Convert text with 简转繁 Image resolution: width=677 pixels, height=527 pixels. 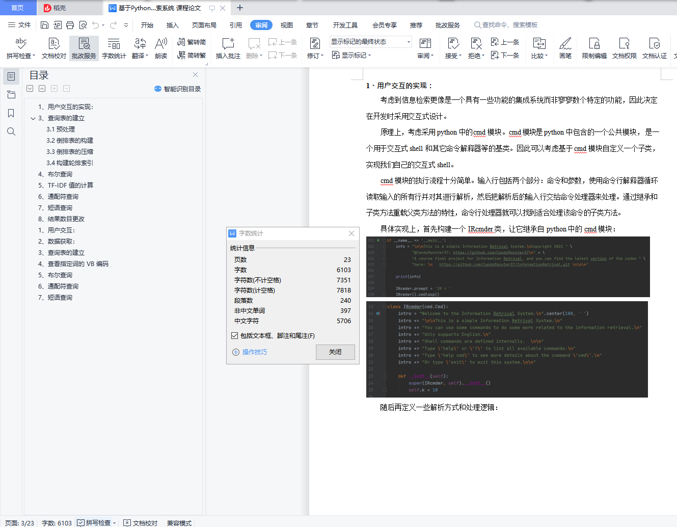[192, 55]
